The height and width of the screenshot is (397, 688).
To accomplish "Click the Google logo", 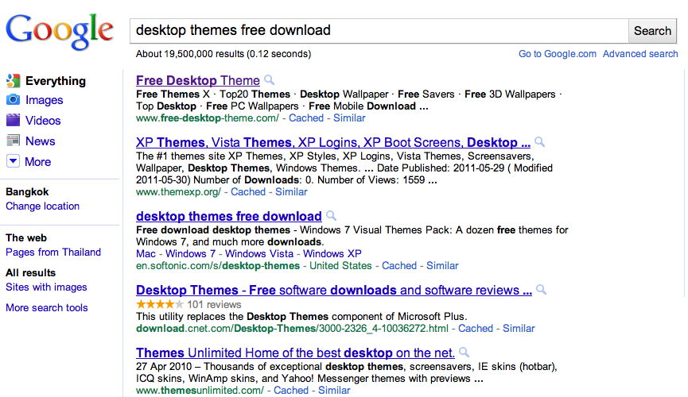I will [59, 31].
